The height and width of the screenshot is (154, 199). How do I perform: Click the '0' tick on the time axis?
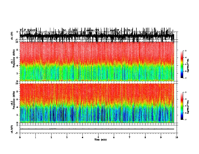(20, 137)
